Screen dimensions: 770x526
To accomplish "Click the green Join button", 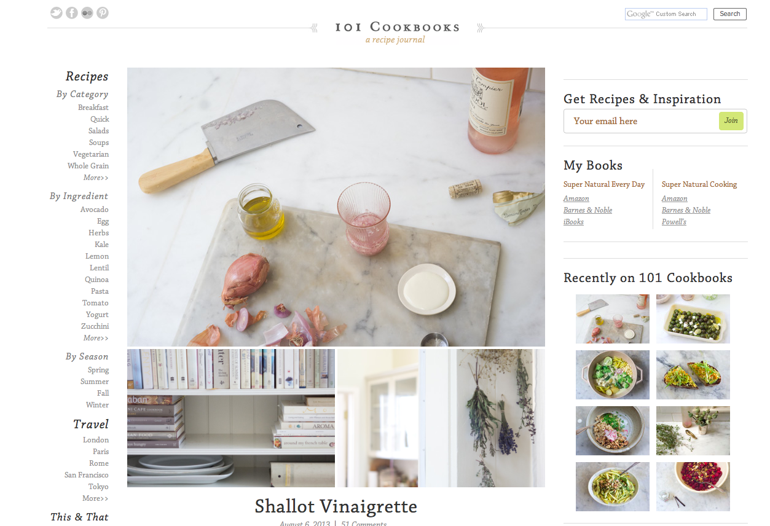I will [731, 121].
